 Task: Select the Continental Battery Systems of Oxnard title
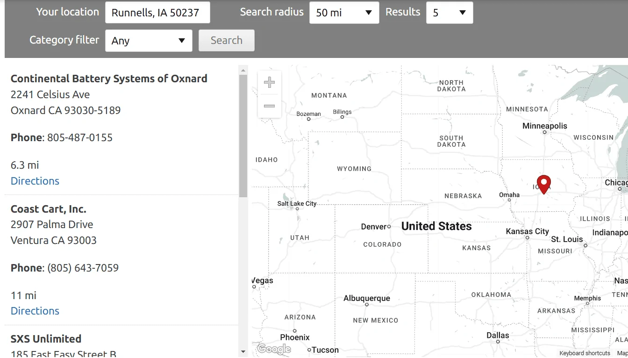point(109,79)
